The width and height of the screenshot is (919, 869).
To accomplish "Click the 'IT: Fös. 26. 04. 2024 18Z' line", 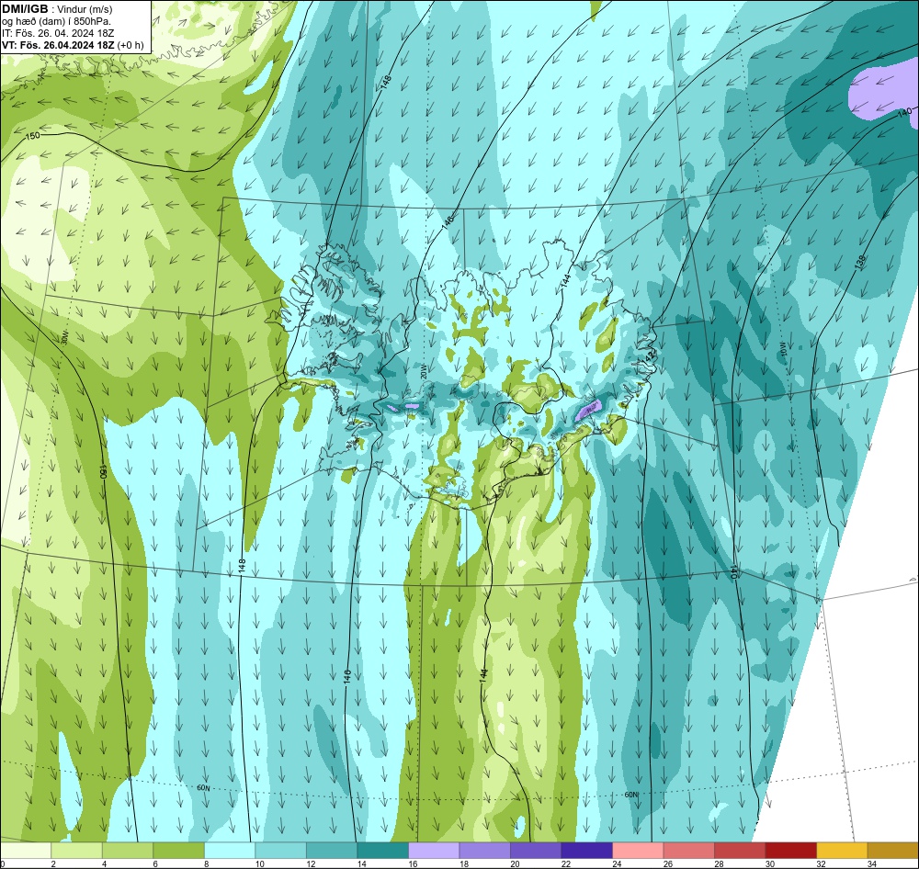I will point(58,33).
